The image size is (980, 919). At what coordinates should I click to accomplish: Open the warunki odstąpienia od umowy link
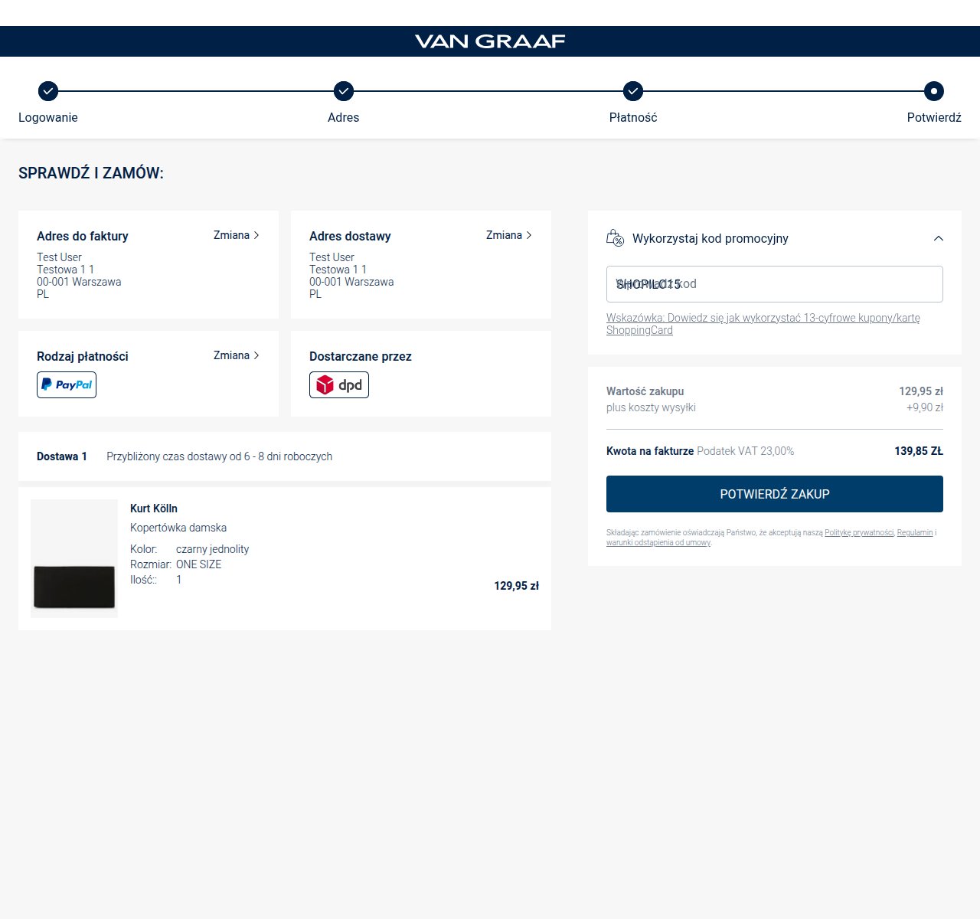pos(658,542)
